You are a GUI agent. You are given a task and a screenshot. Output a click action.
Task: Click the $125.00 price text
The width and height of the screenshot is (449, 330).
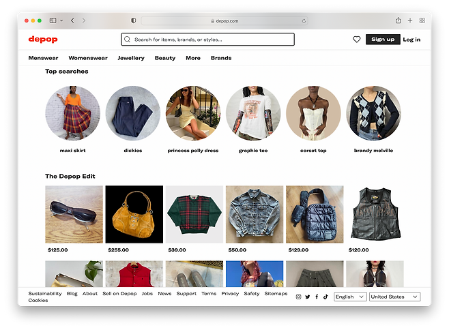tap(58, 250)
